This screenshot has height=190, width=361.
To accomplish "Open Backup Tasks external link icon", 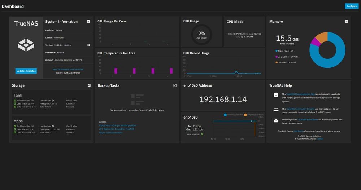I will [175, 85].
